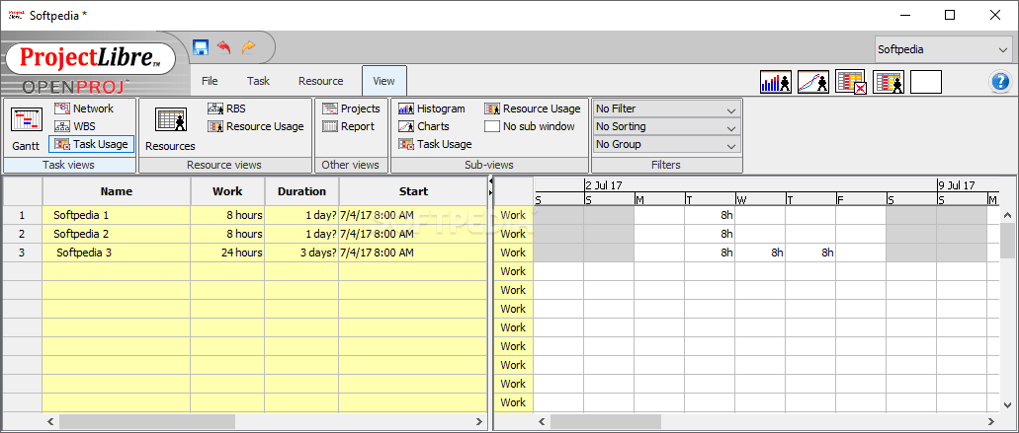Click the splitter collapse arrows between panes
1019x433 pixels.
(490, 188)
